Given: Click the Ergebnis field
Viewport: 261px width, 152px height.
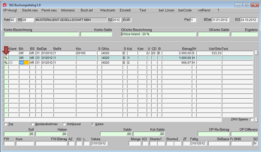Looking at the screenshot, I should [x=244, y=34].
